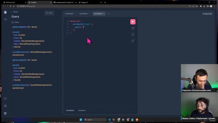
Task: Add a new query tab with plus button
Action: 109,14
